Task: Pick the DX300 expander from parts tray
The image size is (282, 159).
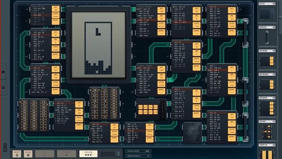Action: 267,130
